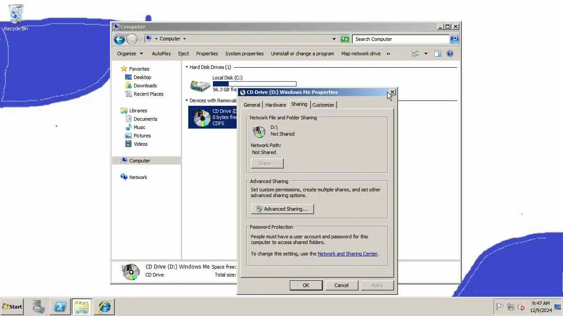Click the network tray icon
The width and height of the screenshot is (563, 316).
(510, 307)
